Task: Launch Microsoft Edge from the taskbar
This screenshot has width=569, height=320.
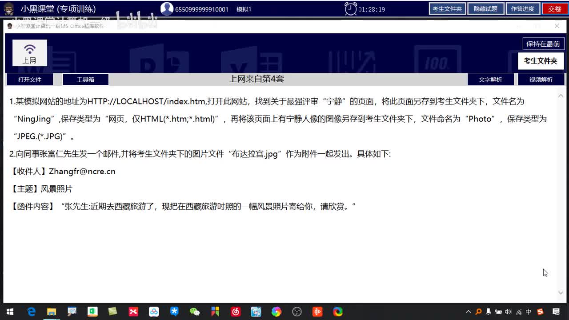Action: click(31, 312)
